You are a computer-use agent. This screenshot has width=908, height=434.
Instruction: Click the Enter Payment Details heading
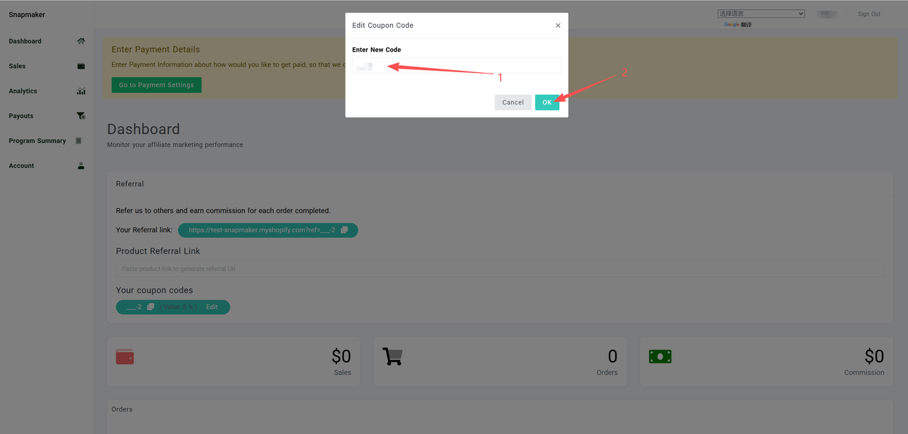pyautogui.click(x=155, y=50)
